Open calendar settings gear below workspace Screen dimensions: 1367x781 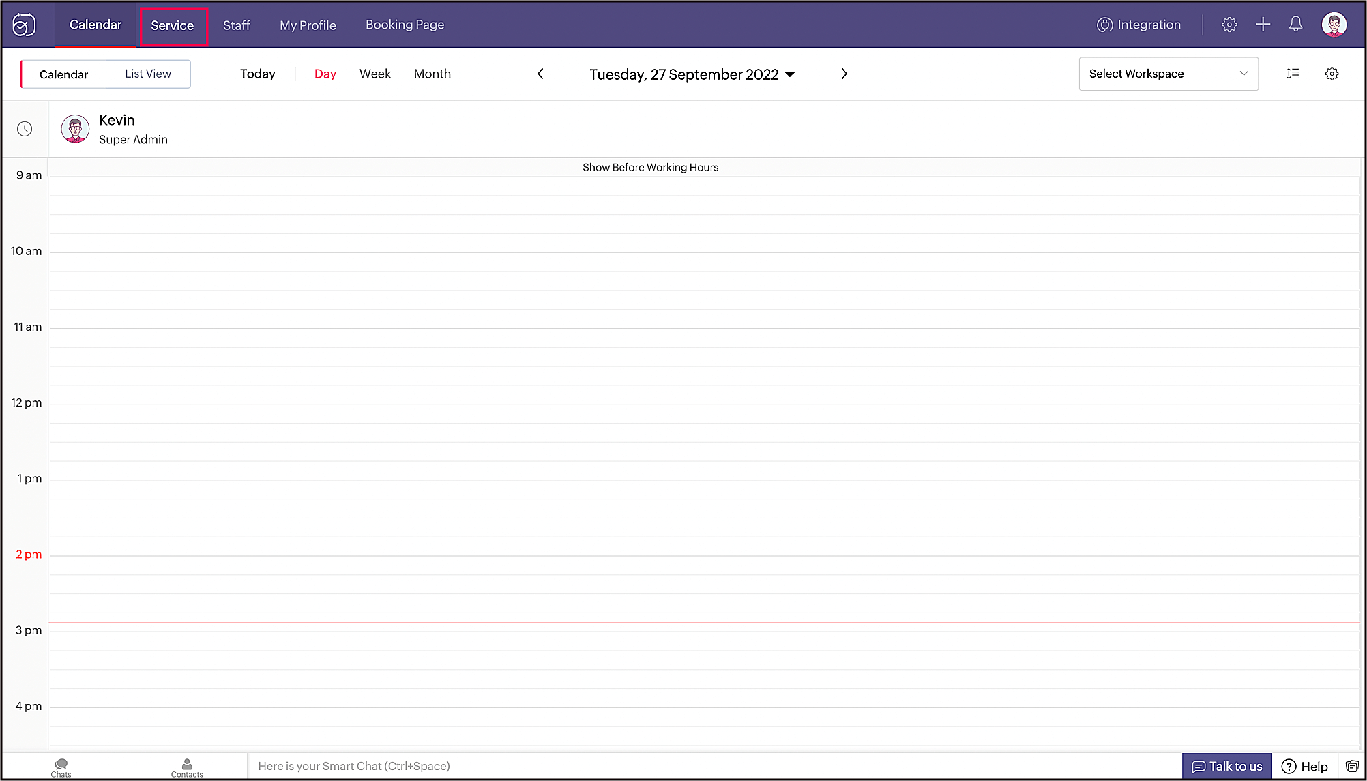1332,74
